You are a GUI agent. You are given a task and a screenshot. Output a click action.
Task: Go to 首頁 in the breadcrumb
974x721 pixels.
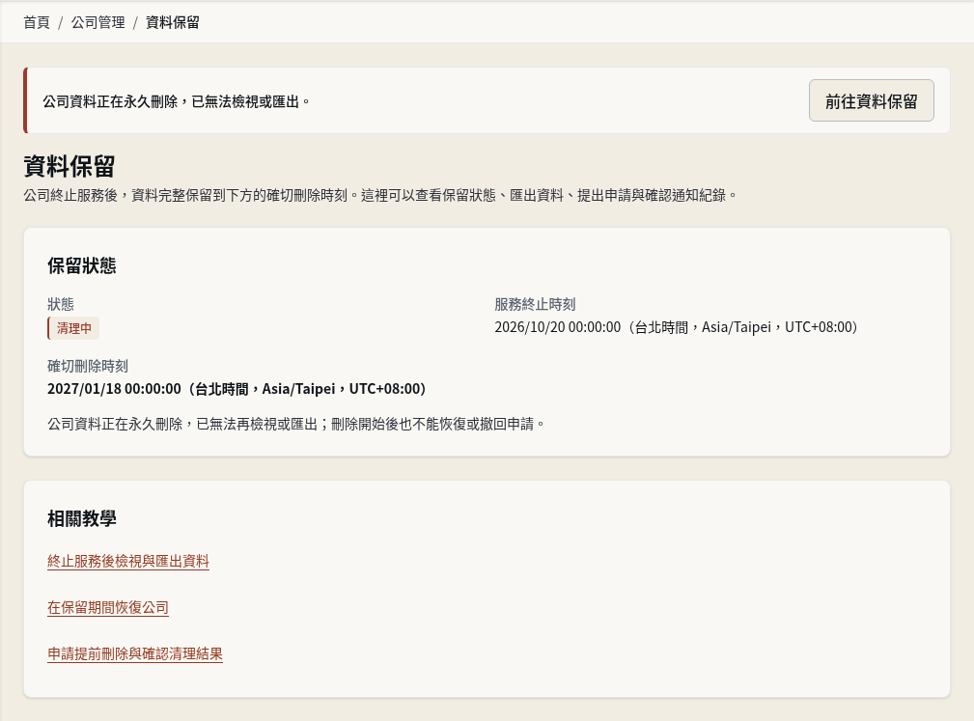click(37, 23)
